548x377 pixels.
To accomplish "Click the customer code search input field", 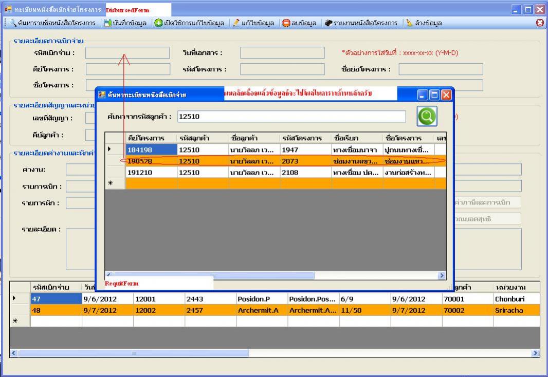I will (x=290, y=117).
